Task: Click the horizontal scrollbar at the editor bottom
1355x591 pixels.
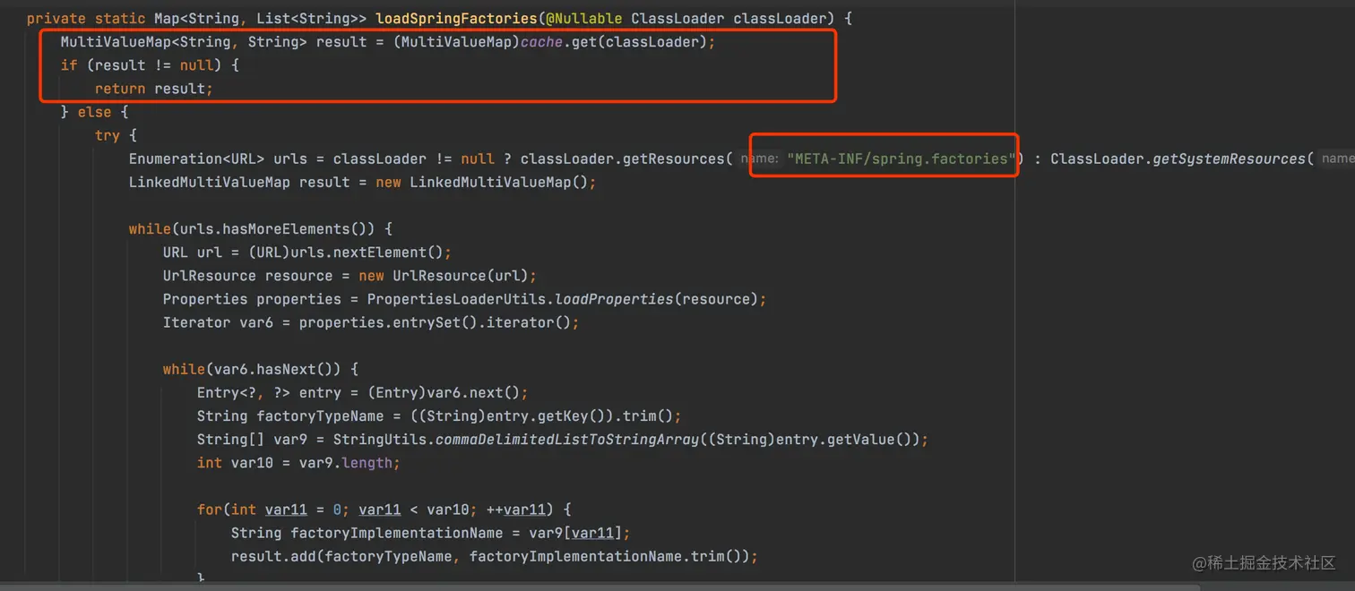Action: (600, 587)
